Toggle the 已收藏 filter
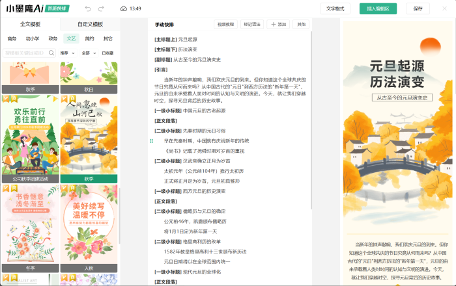 (107, 53)
